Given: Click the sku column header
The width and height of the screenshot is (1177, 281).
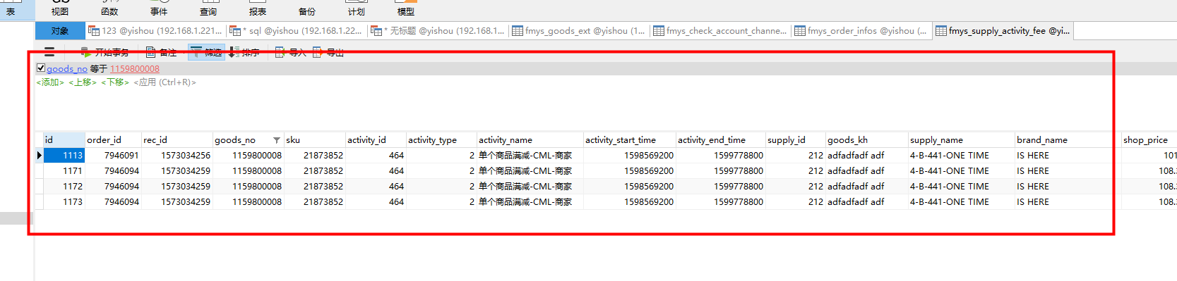Looking at the screenshot, I should [315, 139].
